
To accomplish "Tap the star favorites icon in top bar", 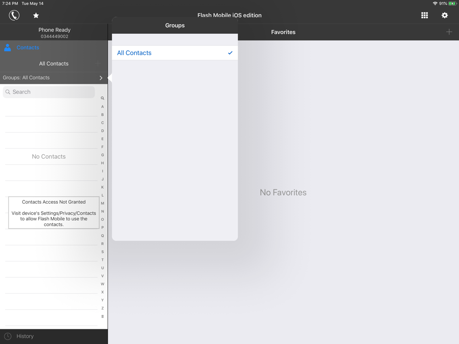I will (36, 15).
